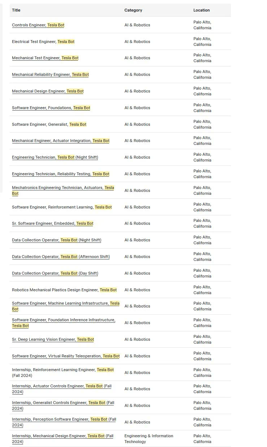Open Software Engineer, Reinforcement Learning posting

[x=62, y=207]
